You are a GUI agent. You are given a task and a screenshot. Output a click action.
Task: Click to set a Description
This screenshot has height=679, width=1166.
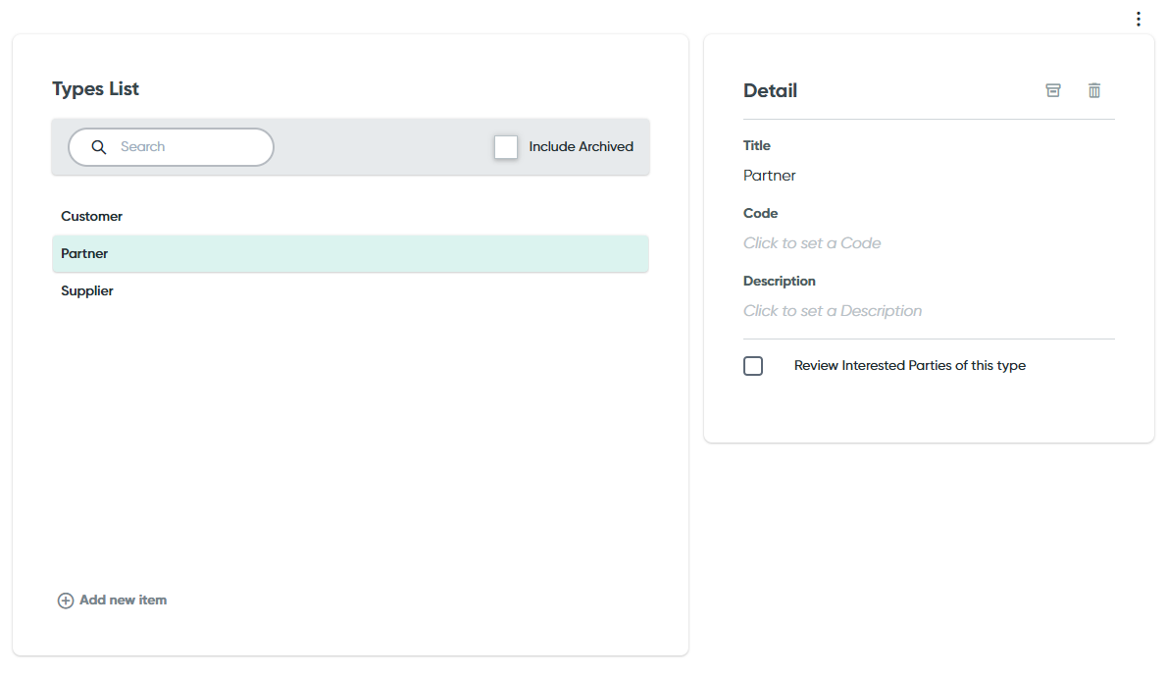pos(833,311)
